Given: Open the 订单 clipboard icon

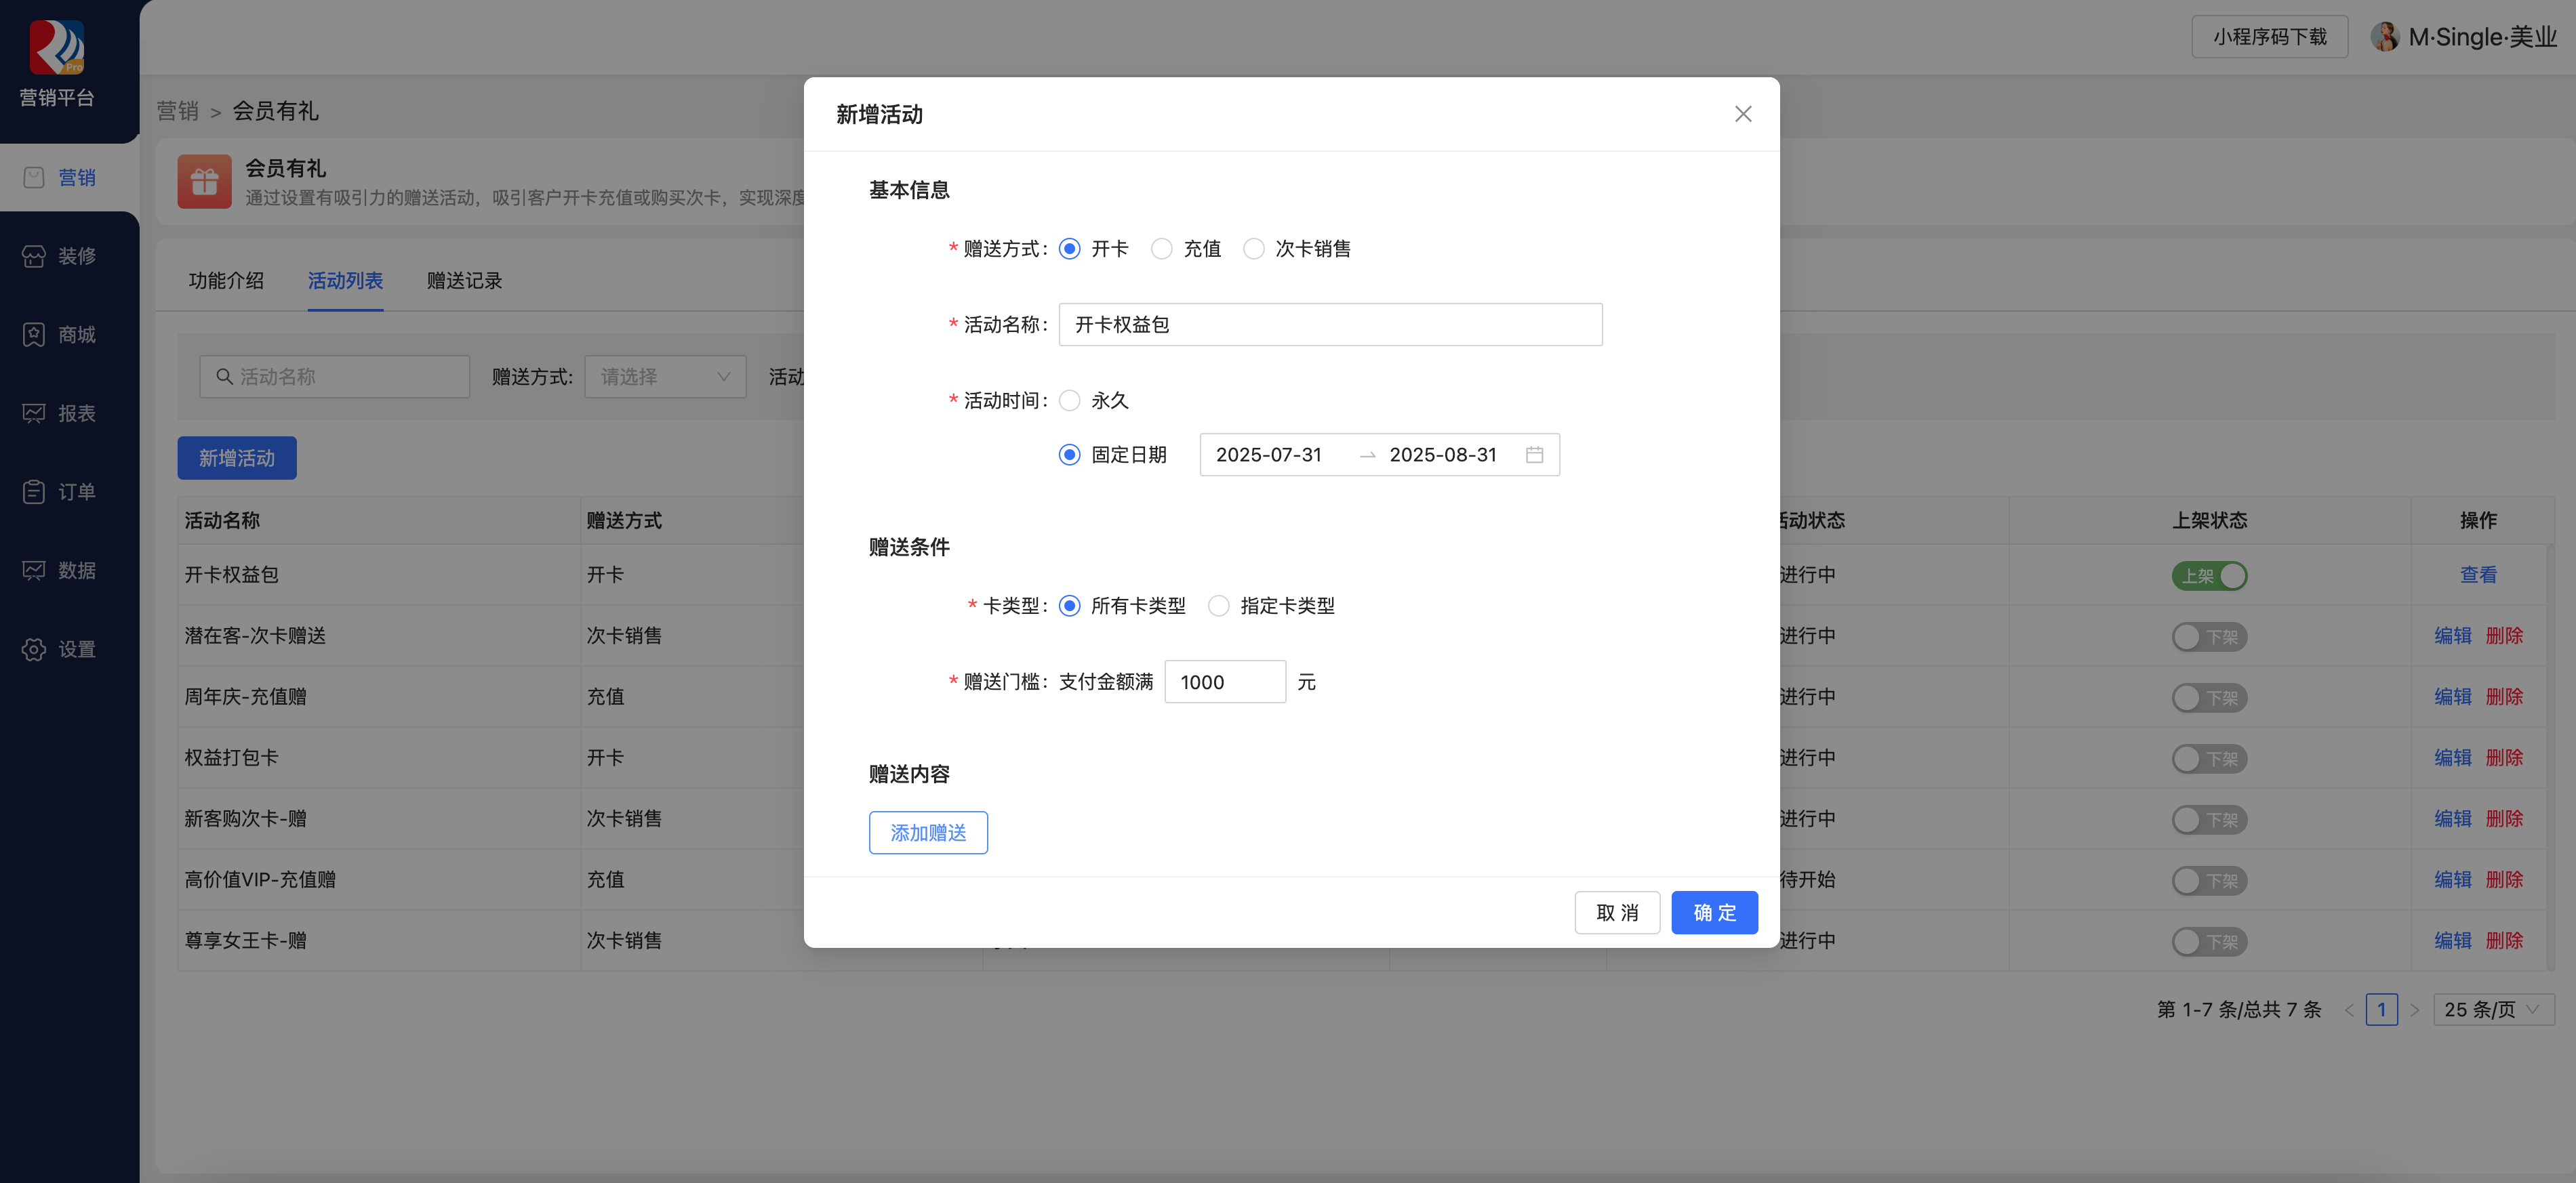Looking at the screenshot, I should 34,492.
